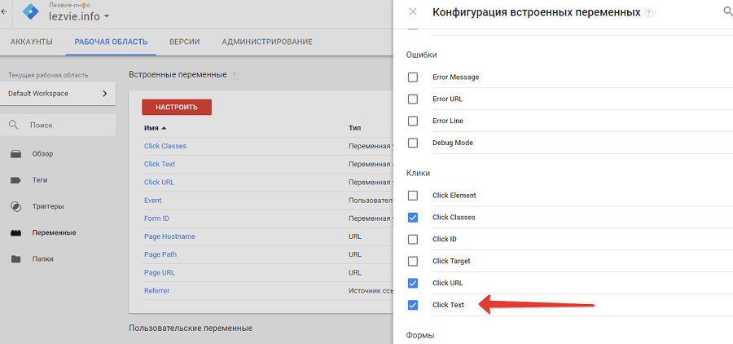Switch to the Версии tab
Image resolution: width=733 pixels, height=344 pixels.
tap(184, 42)
